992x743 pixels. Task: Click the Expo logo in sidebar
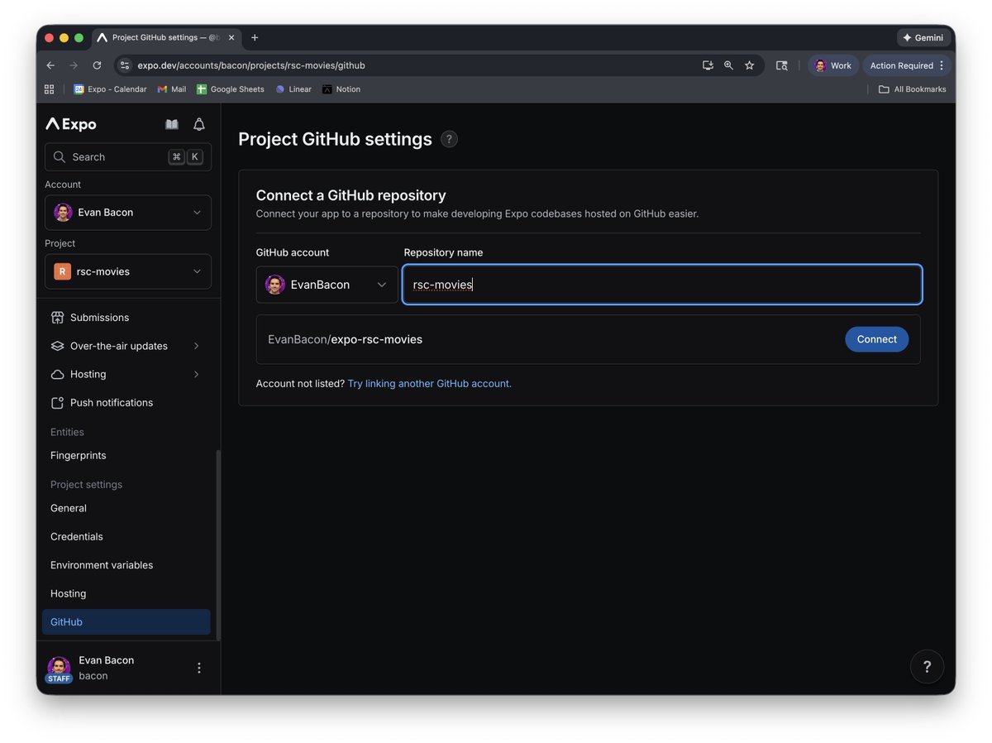[71, 124]
